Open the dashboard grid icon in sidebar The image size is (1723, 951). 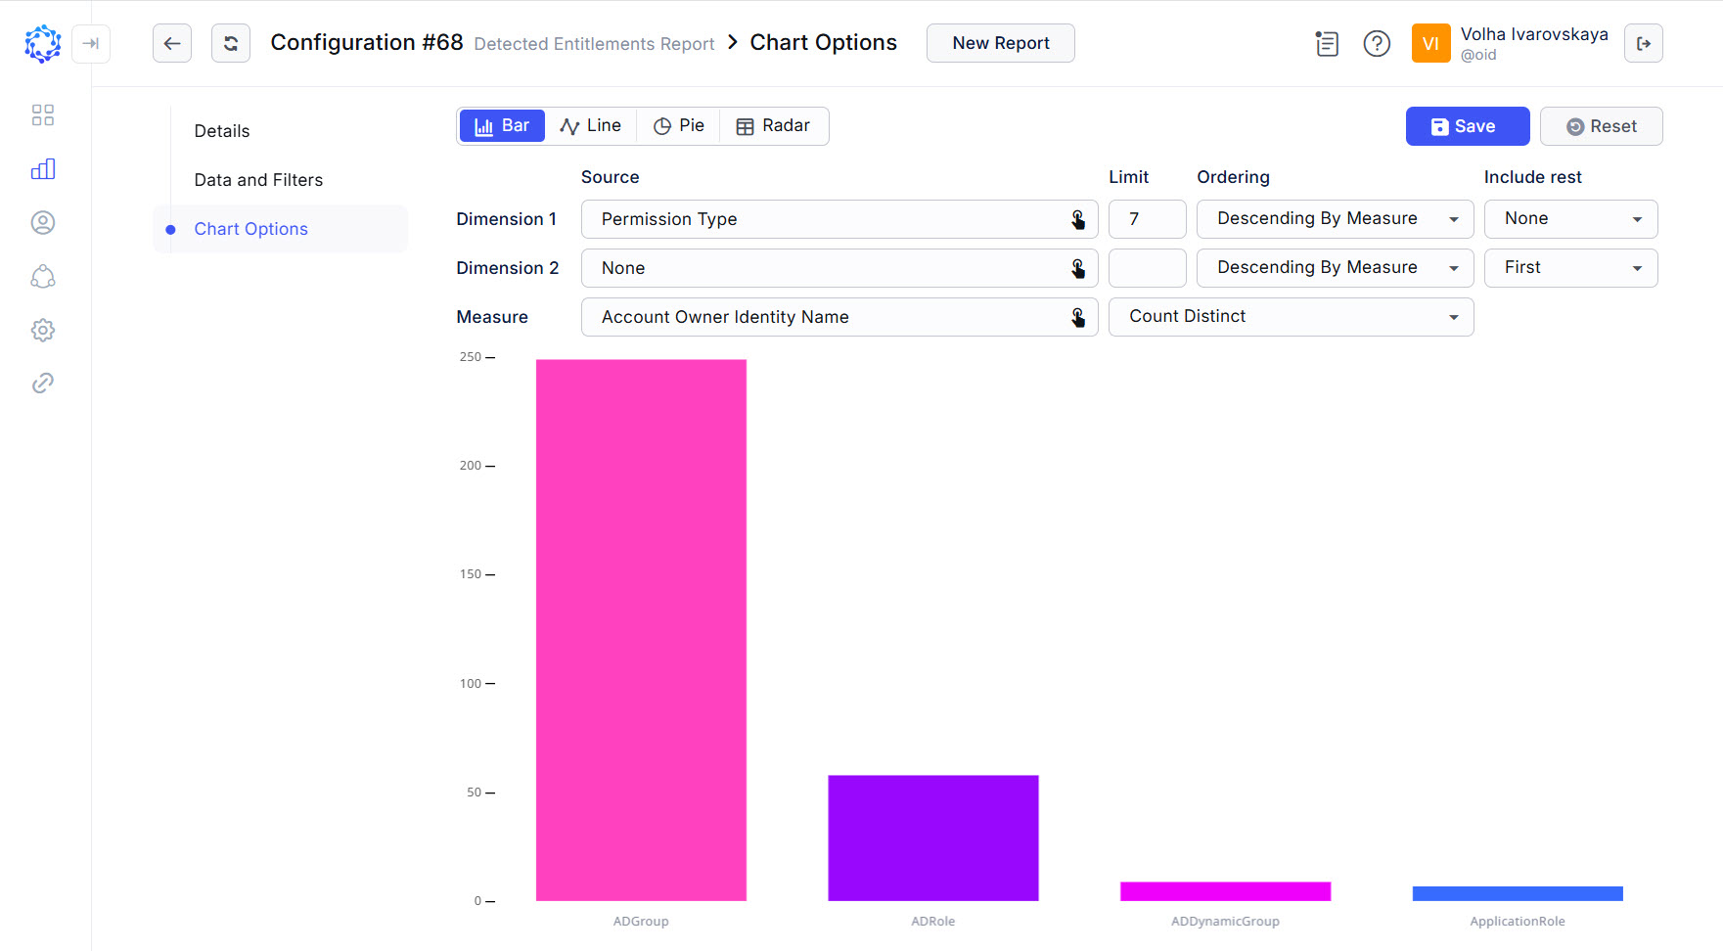click(43, 114)
